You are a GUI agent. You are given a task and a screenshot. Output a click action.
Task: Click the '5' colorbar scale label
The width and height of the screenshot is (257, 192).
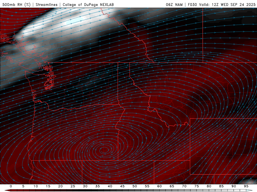click(23, 186)
